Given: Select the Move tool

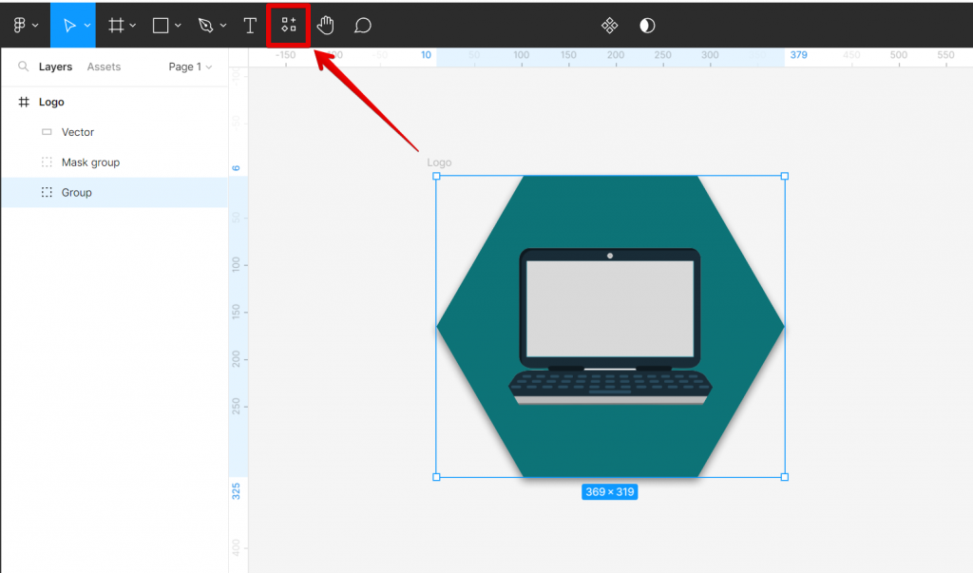Looking at the screenshot, I should pyautogui.click(x=69, y=25).
